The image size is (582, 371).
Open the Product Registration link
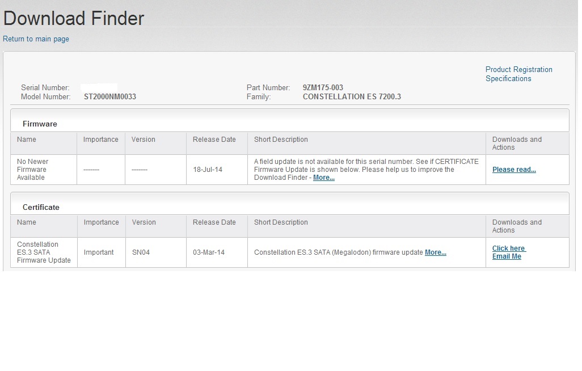click(x=518, y=69)
